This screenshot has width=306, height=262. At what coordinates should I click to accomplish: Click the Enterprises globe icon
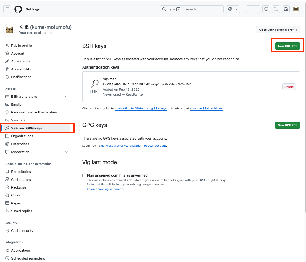[7, 144]
